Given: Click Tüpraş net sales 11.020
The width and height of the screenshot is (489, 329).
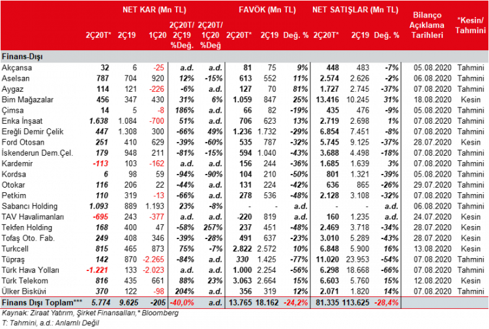Looking at the screenshot, I should (327, 259).
